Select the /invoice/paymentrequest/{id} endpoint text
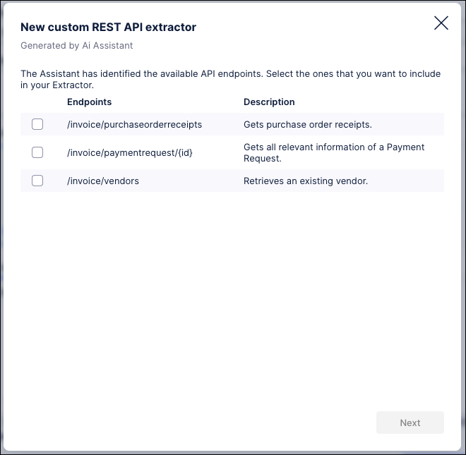The width and height of the screenshot is (466, 455). pyautogui.click(x=129, y=152)
